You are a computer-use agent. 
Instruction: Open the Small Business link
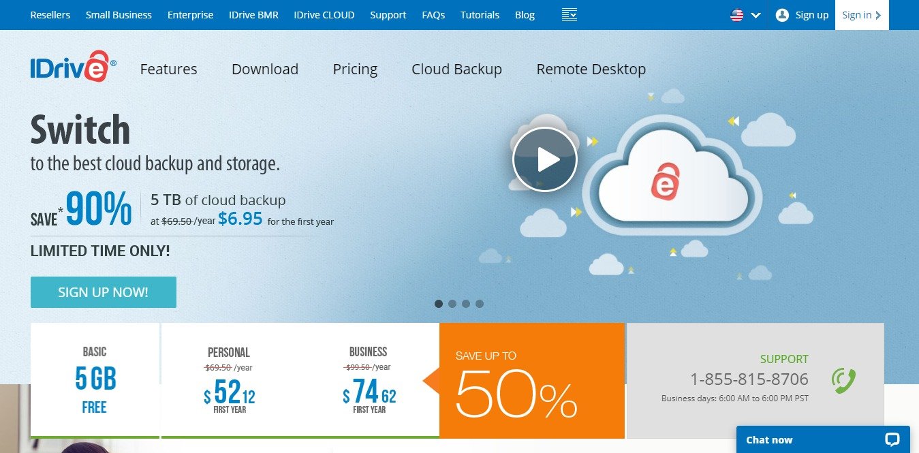(x=119, y=15)
